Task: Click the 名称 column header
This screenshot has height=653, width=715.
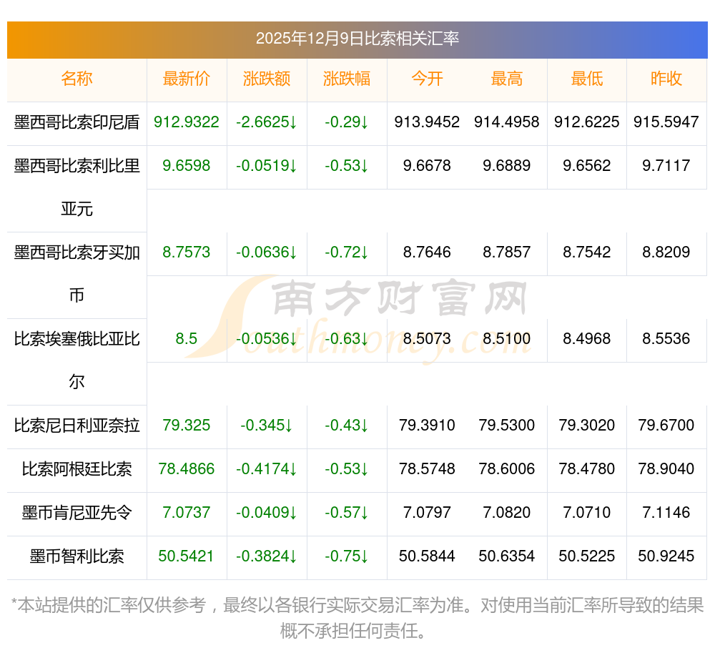Action: (x=77, y=79)
